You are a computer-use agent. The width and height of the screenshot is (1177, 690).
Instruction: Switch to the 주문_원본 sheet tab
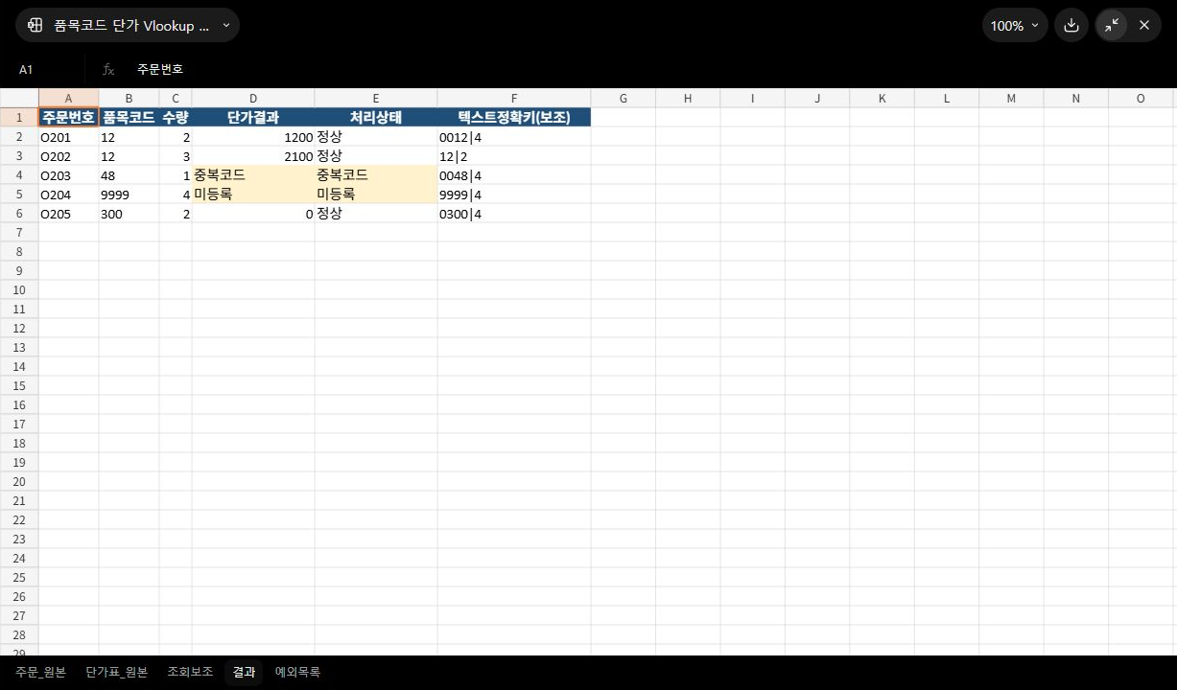coord(40,672)
